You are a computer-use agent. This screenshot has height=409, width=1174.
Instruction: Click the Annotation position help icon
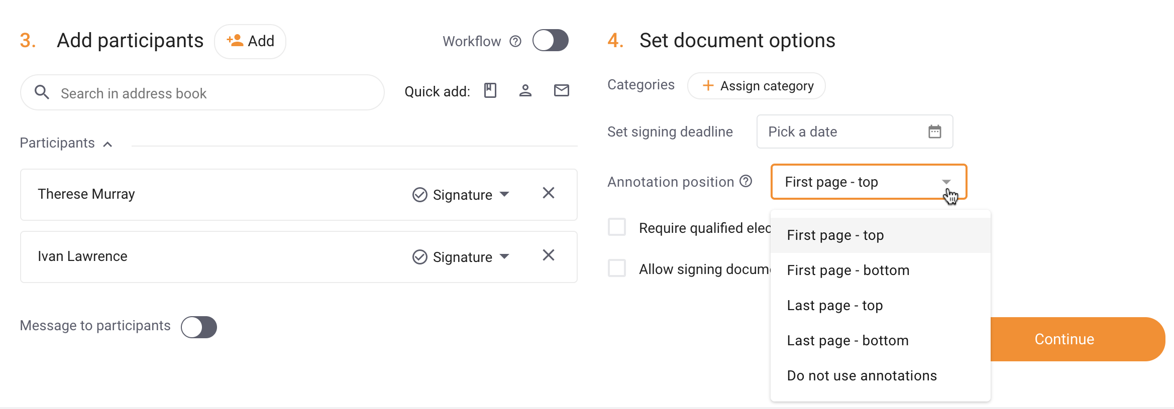coord(746,181)
